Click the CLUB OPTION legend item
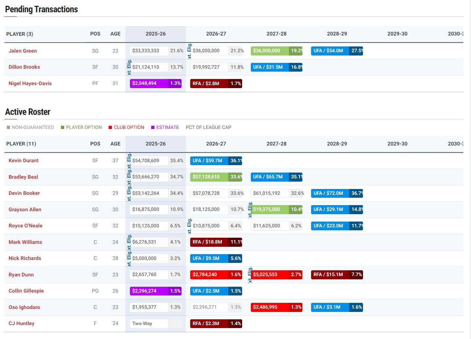This screenshot has width=471, height=339. (x=126, y=127)
